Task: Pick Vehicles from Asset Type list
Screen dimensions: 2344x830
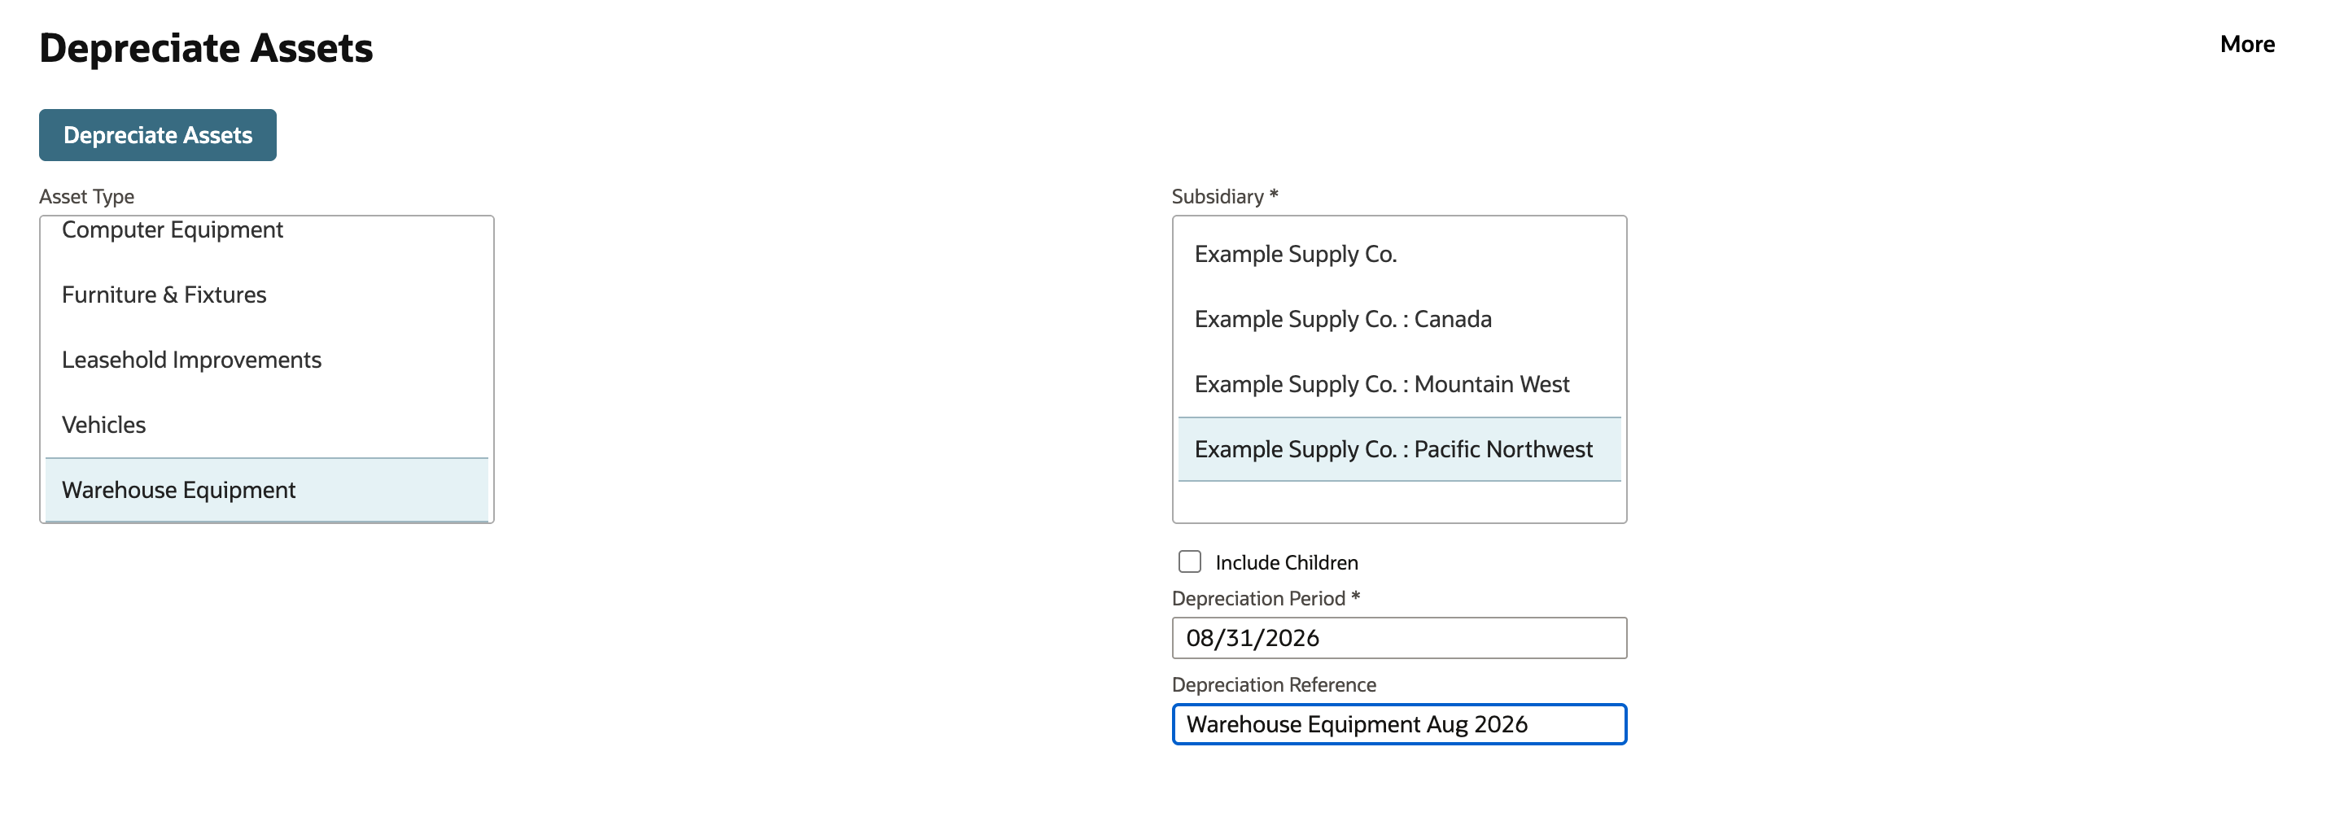Action: click(267, 425)
